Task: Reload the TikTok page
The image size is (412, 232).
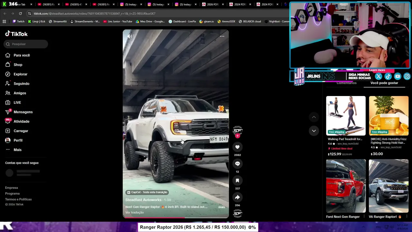Action: click(x=20, y=14)
